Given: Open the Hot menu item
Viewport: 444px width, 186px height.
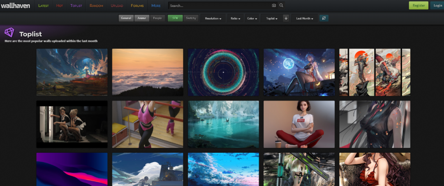Looking at the screenshot, I should pyautogui.click(x=60, y=6).
